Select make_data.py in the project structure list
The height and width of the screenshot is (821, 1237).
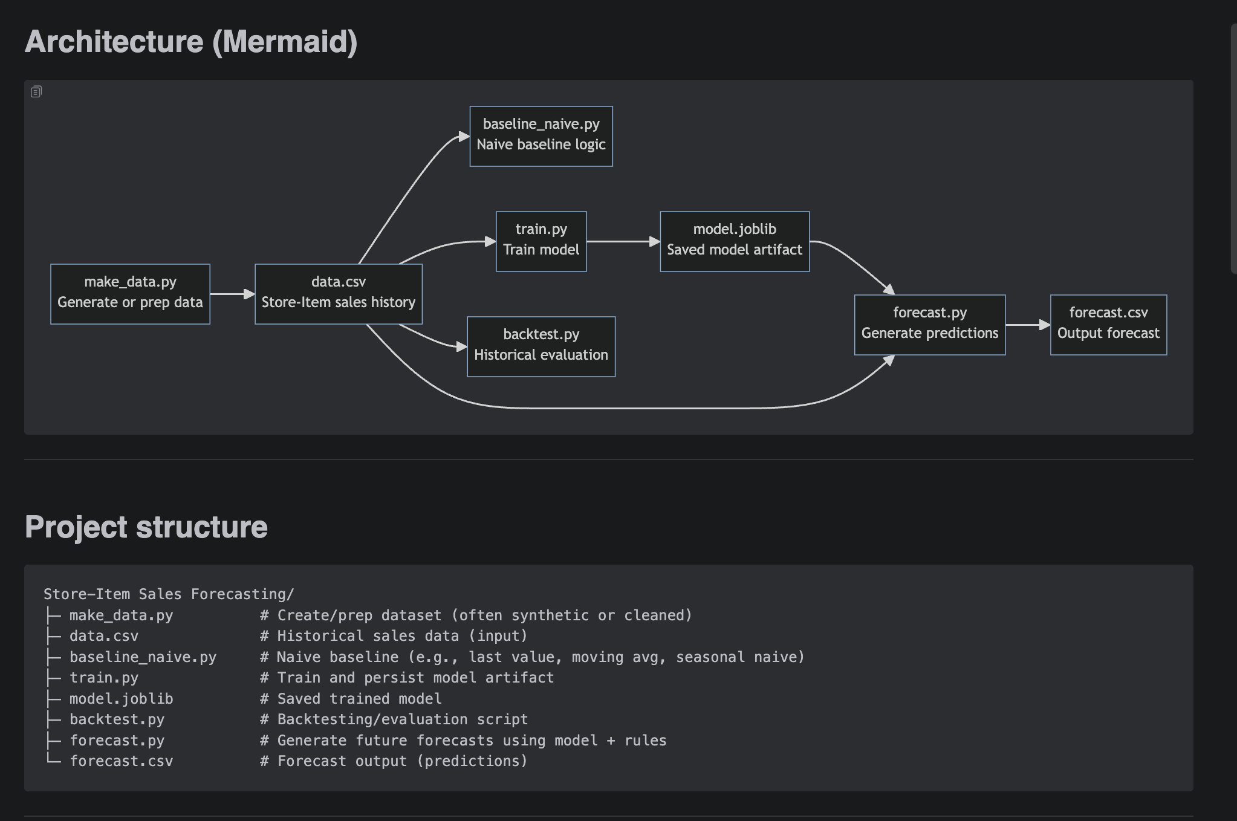click(x=120, y=615)
